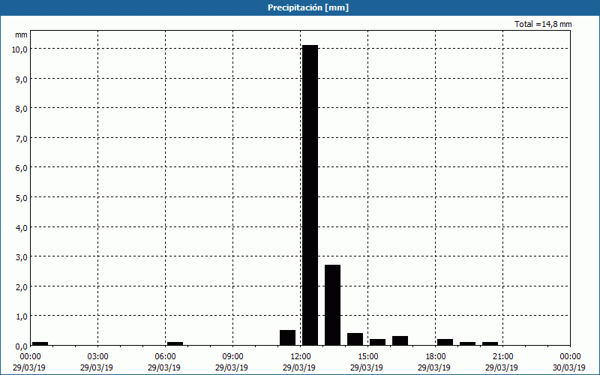The image size is (600, 375).
Task: Click the small bar just after 00:00
Action: [40, 343]
